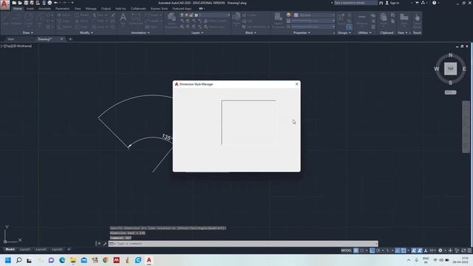Expand the Modify panel dropdown

click(x=86, y=33)
